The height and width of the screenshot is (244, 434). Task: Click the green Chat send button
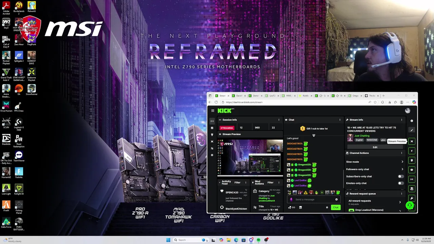(x=335, y=207)
